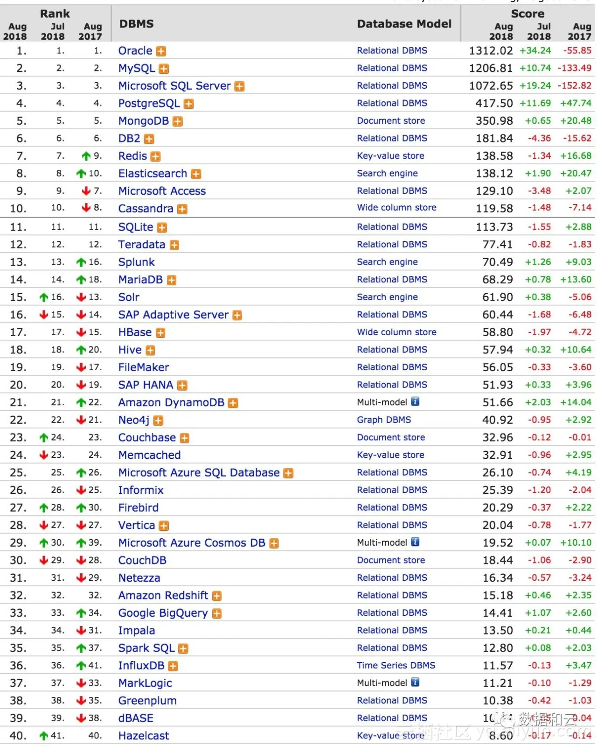Image resolution: width=597 pixels, height=746 pixels.
Task: Open the Hazelcast link
Action: point(144,736)
